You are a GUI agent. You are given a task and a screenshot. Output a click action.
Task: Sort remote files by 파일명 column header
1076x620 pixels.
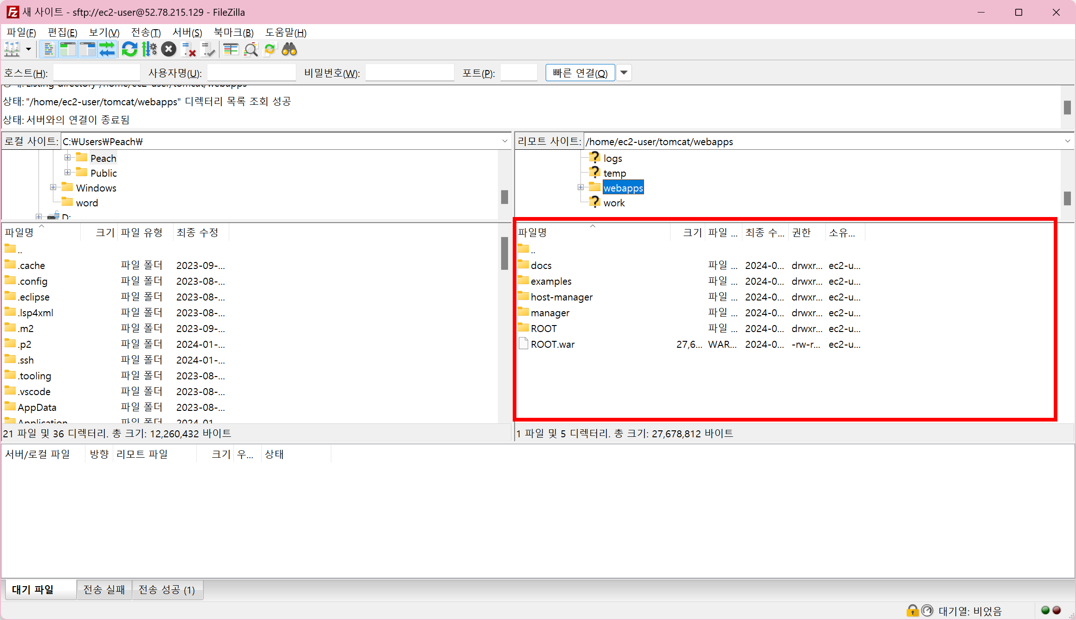tap(533, 232)
